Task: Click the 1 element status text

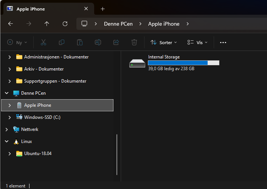Action: pos(16,186)
